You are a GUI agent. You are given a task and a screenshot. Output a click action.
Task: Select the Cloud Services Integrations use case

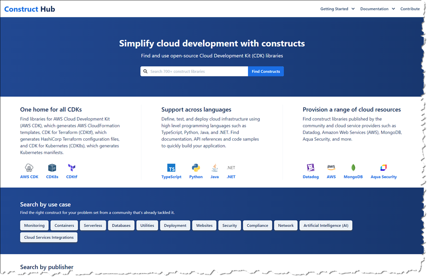point(49,238)
